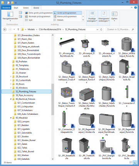The width and height of the screenshot is (139, 166).
Task: Select 52-_PE_Regenwaterput_Cilinder.rfa
Action: pos(86,123)
